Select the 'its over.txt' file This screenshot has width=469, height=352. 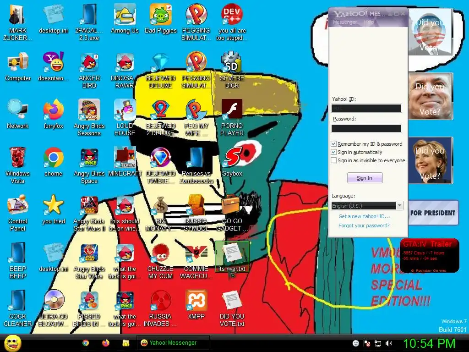[232, 258]
